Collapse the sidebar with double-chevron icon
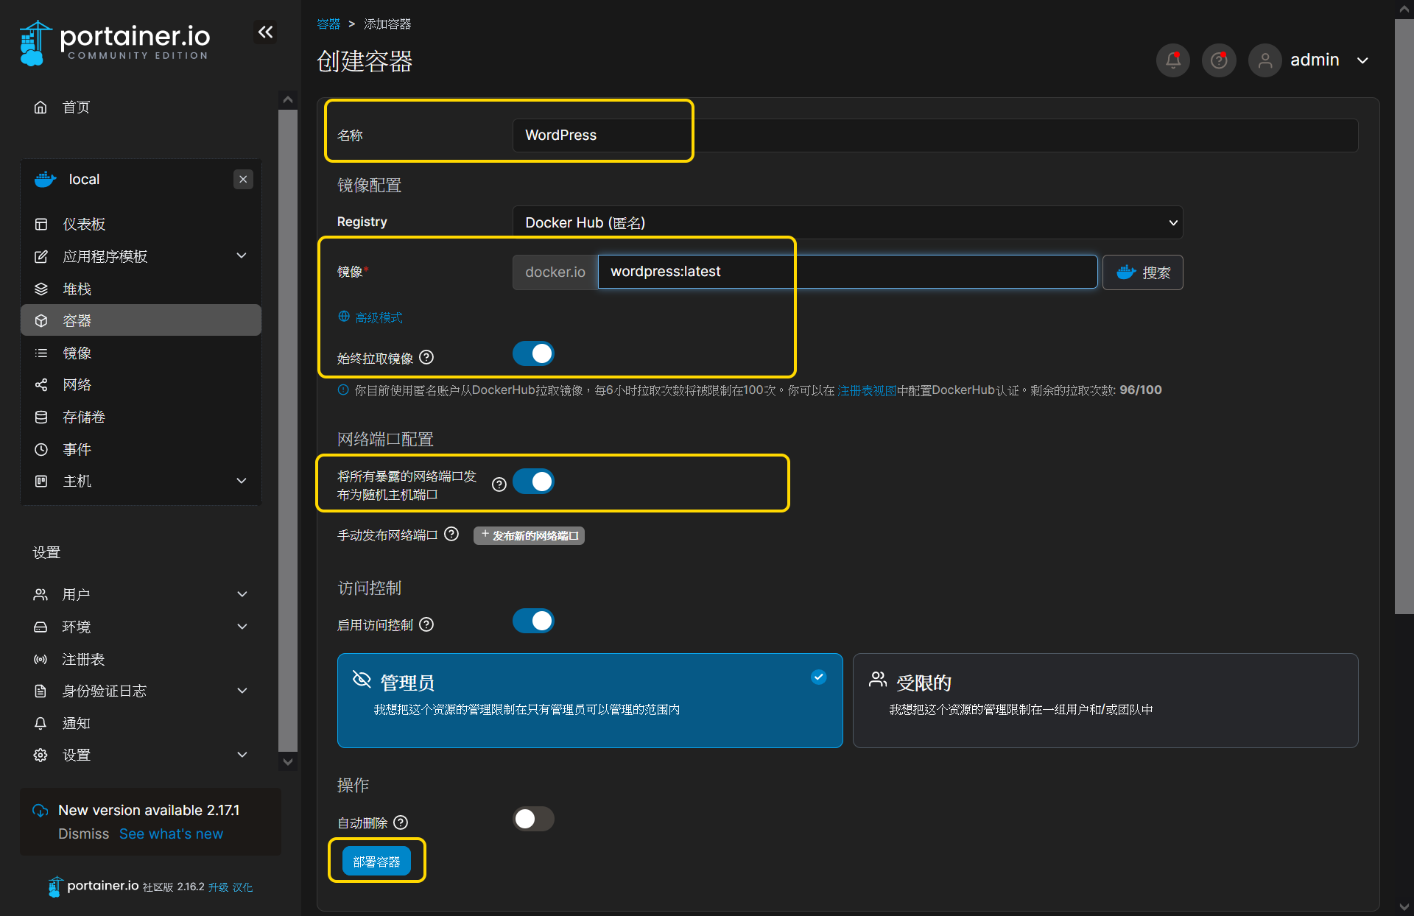This screenshot has height=916, width=1414. [x=265, y=32]
